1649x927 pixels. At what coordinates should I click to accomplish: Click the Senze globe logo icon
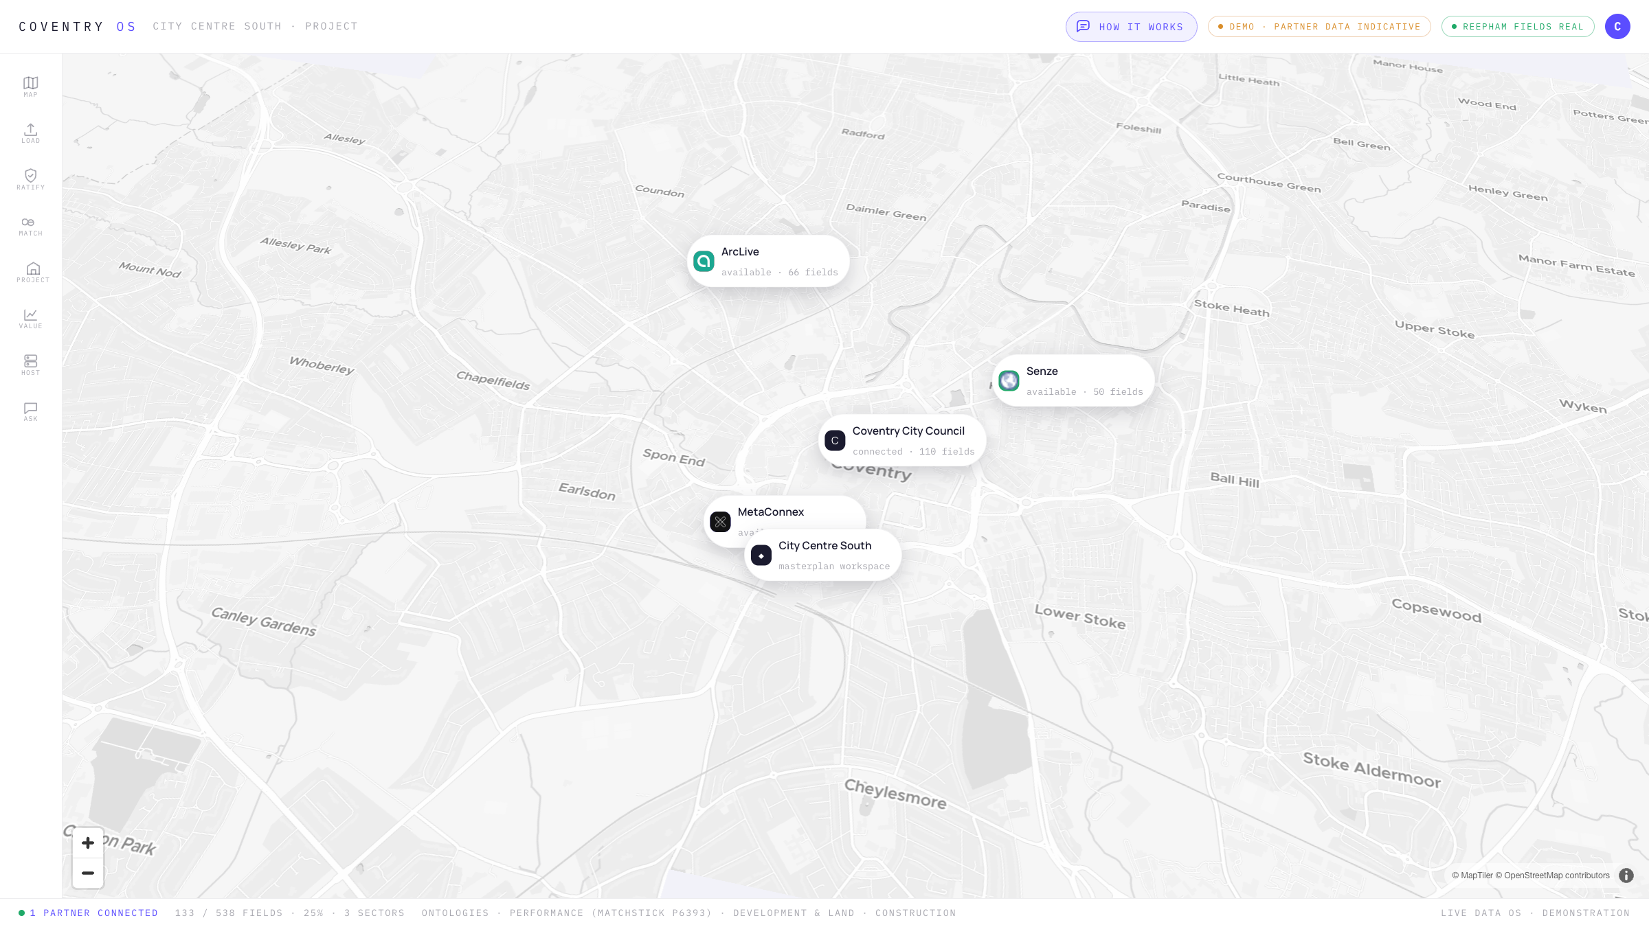click(1009, 381)
